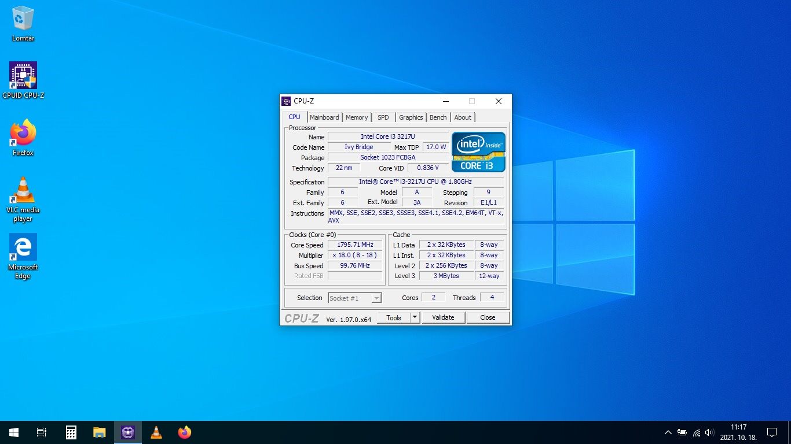Open the volume control in the system tray

pos(709,432)
